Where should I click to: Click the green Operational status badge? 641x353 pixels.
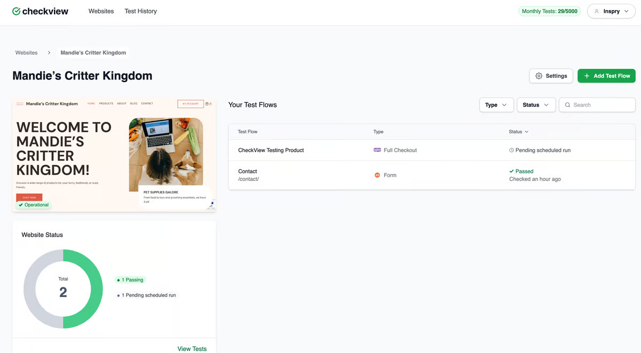pyautogui.click(x=33, y=204)
